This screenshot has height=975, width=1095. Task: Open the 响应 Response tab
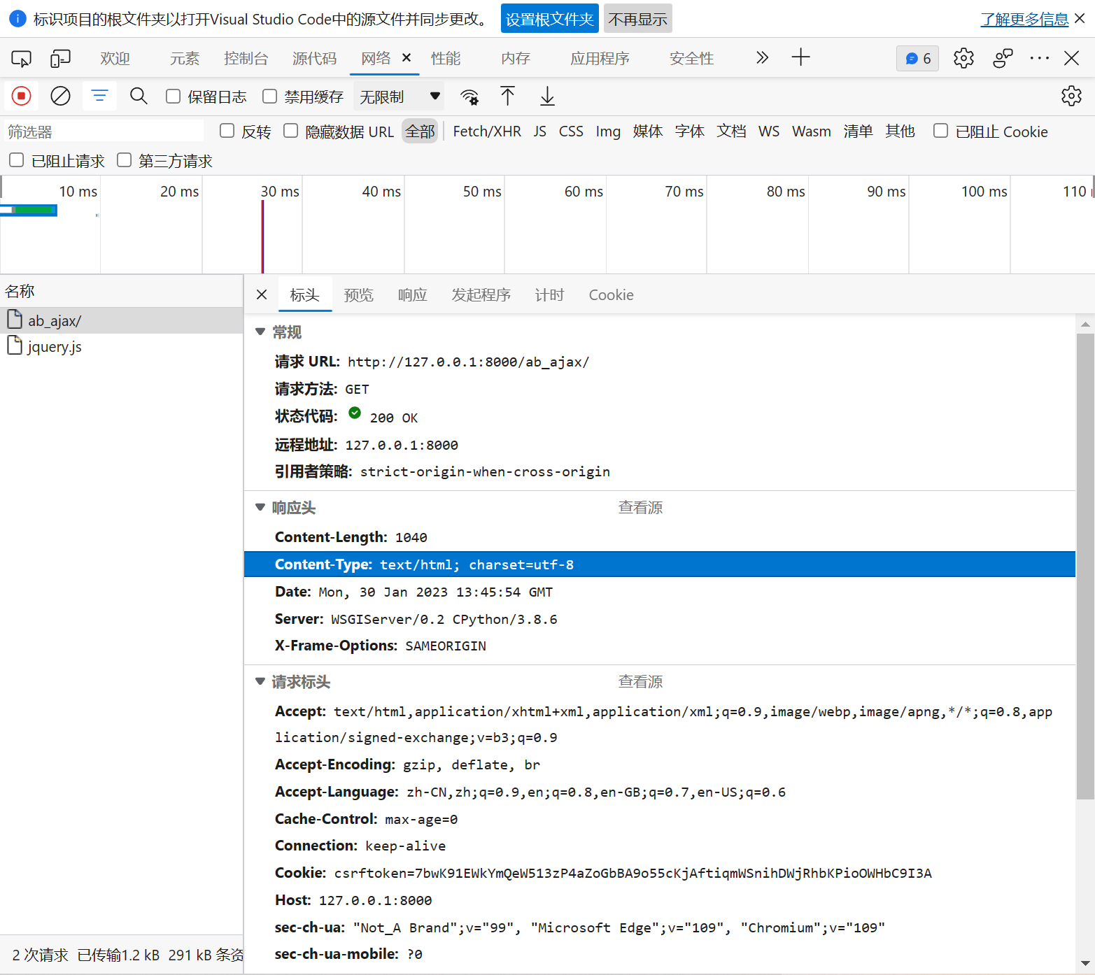[x=412, y=295]
